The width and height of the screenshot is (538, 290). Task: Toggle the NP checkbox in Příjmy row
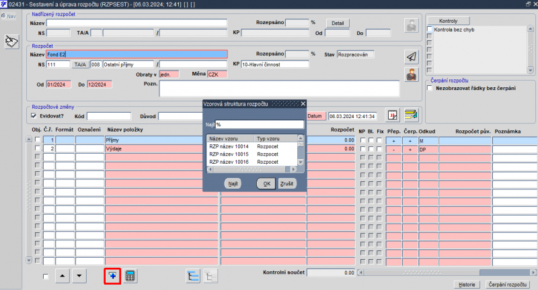[x=362, y=140]
